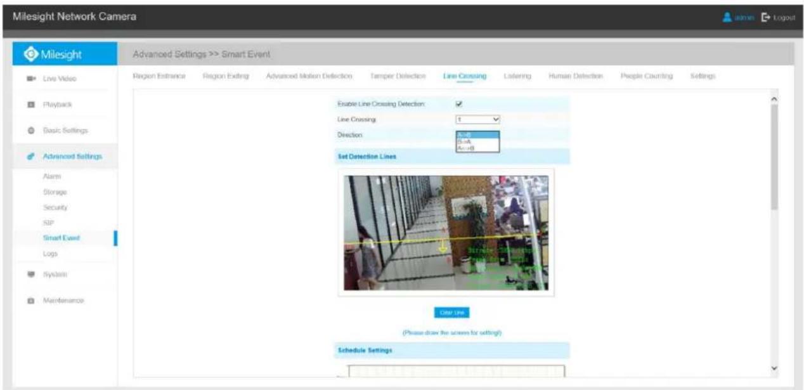The image size is (804, 390).
Task: Click the yellow detection line arrow
Action: pos(443,245)
